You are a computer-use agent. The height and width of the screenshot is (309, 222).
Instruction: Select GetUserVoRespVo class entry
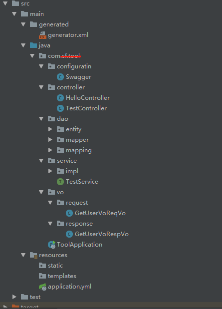coord(102,234)
